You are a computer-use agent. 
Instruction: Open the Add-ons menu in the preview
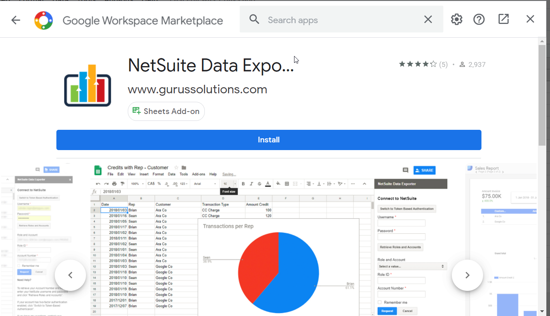tap(198, 174)
